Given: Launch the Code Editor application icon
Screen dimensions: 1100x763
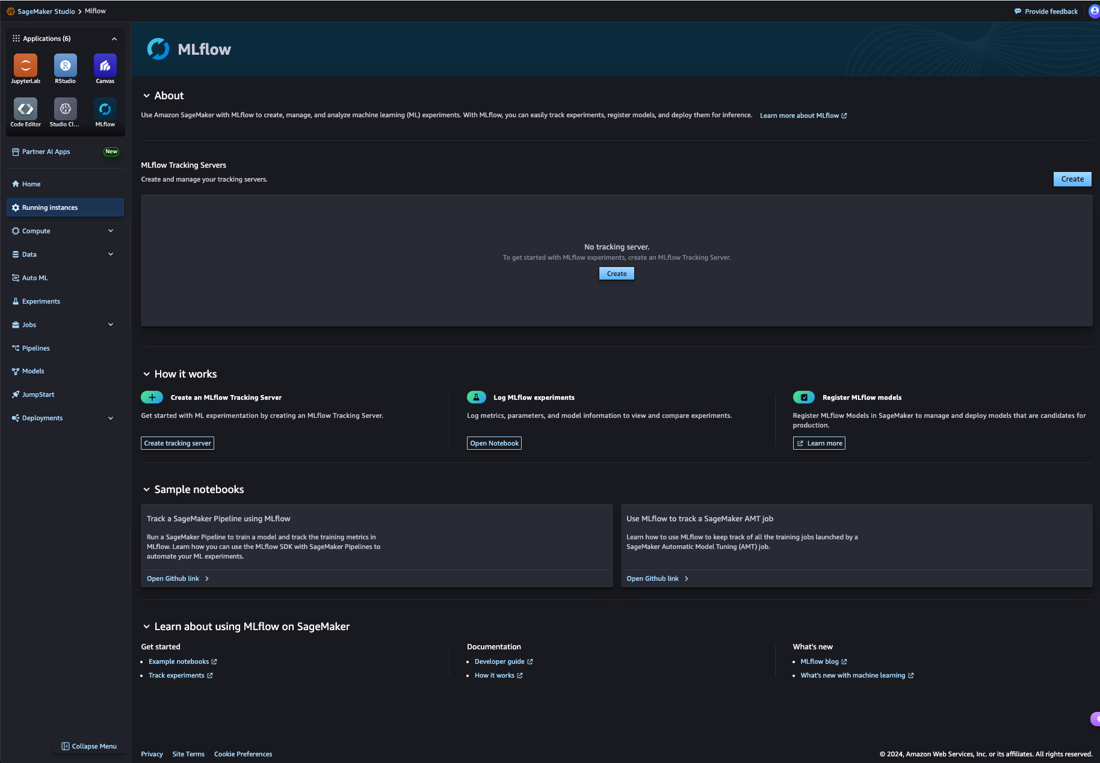Looking at the screenshot, I should tap(25, 109).
